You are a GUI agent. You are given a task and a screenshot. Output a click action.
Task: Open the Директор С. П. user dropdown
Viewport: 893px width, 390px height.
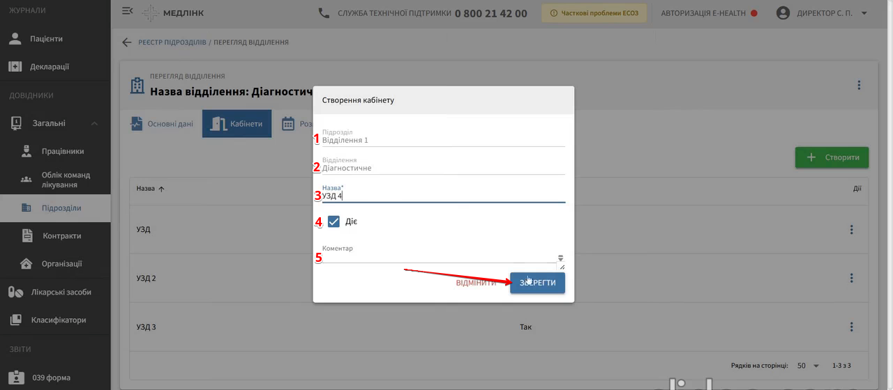click(x=822, y=13)
